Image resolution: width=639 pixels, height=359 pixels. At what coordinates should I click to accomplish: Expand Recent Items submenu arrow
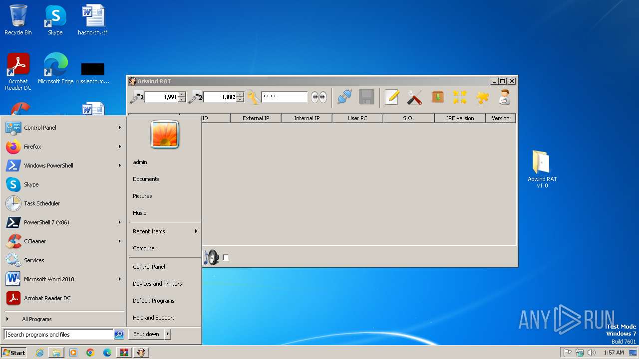pyautogui.click(x=196, y=231)
